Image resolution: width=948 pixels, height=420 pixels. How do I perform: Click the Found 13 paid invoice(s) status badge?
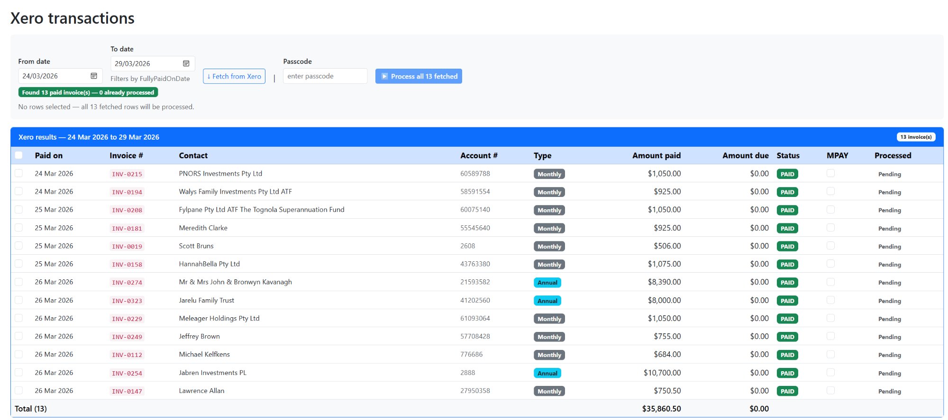tap(88, 92)
